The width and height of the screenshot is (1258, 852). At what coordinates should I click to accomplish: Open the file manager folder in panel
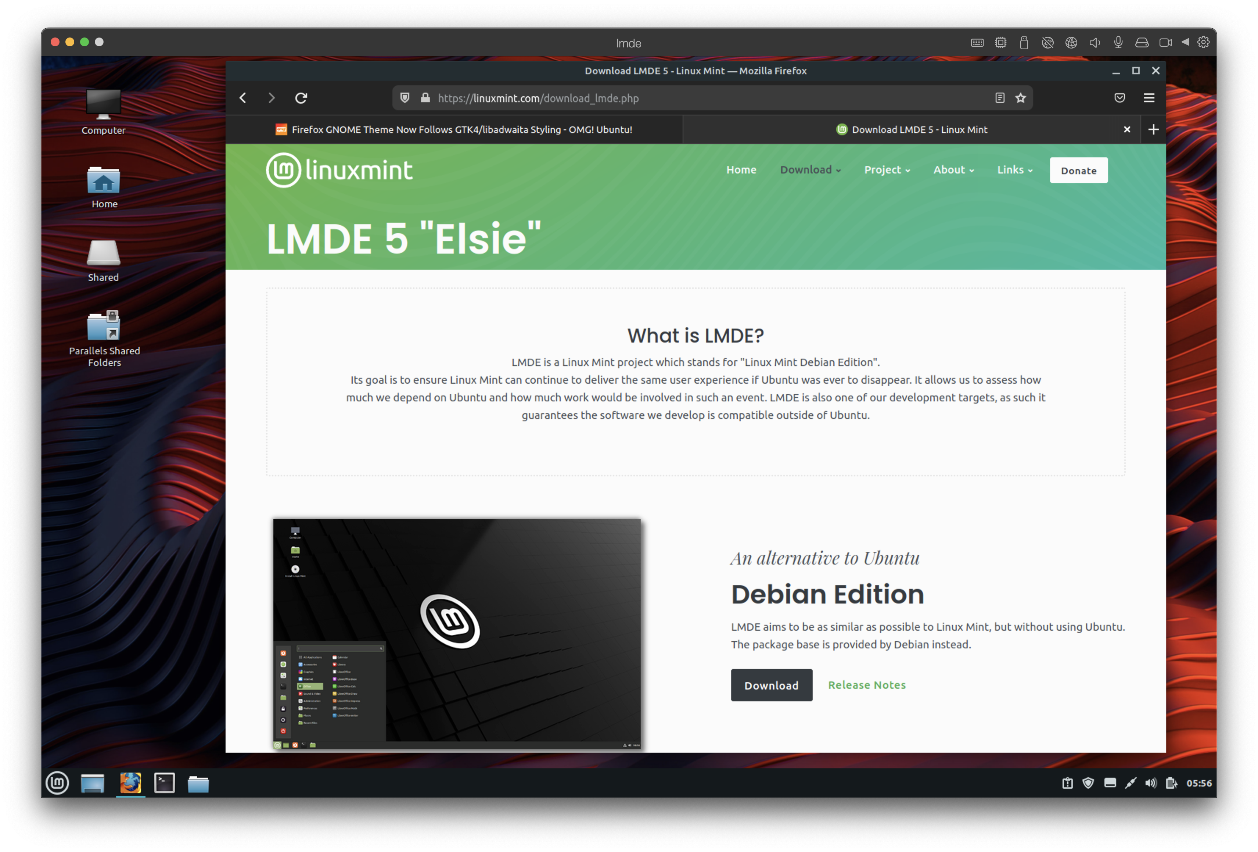pyautogui.click(x=198, y=784)
